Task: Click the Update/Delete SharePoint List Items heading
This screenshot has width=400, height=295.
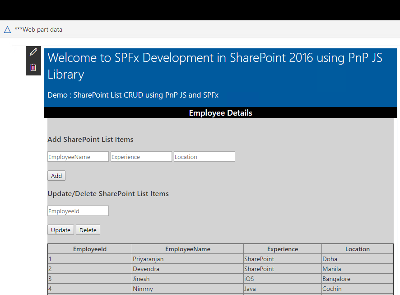Action: tap(108, 194)
